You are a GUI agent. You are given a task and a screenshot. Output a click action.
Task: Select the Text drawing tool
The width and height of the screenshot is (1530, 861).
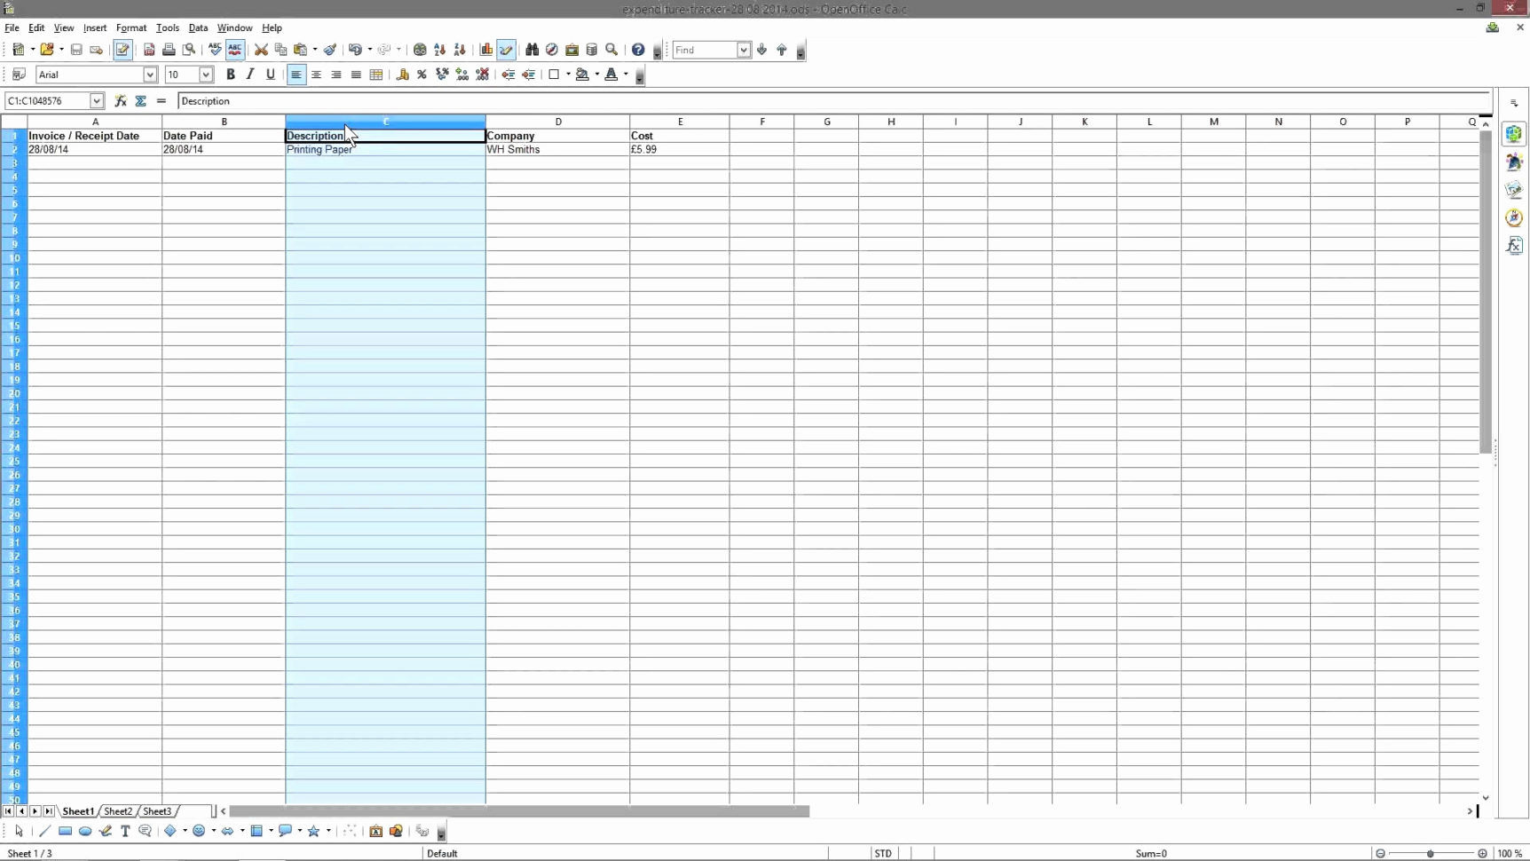(125, 831)
